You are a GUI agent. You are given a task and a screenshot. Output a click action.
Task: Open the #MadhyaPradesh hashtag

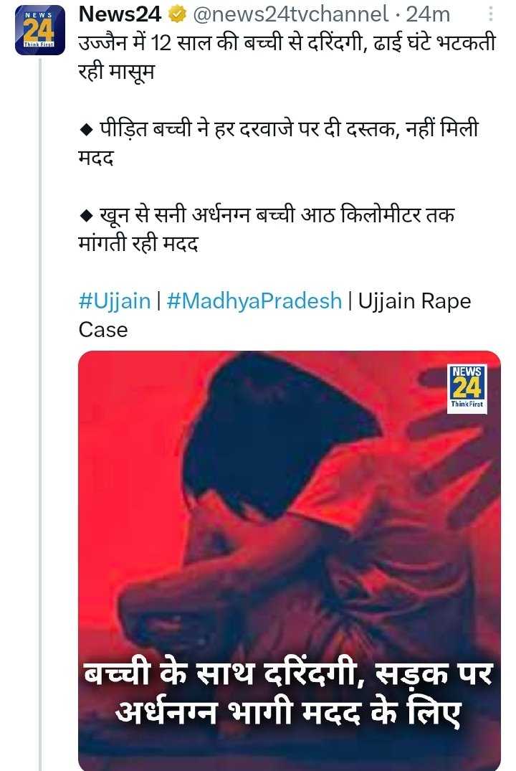254,301
